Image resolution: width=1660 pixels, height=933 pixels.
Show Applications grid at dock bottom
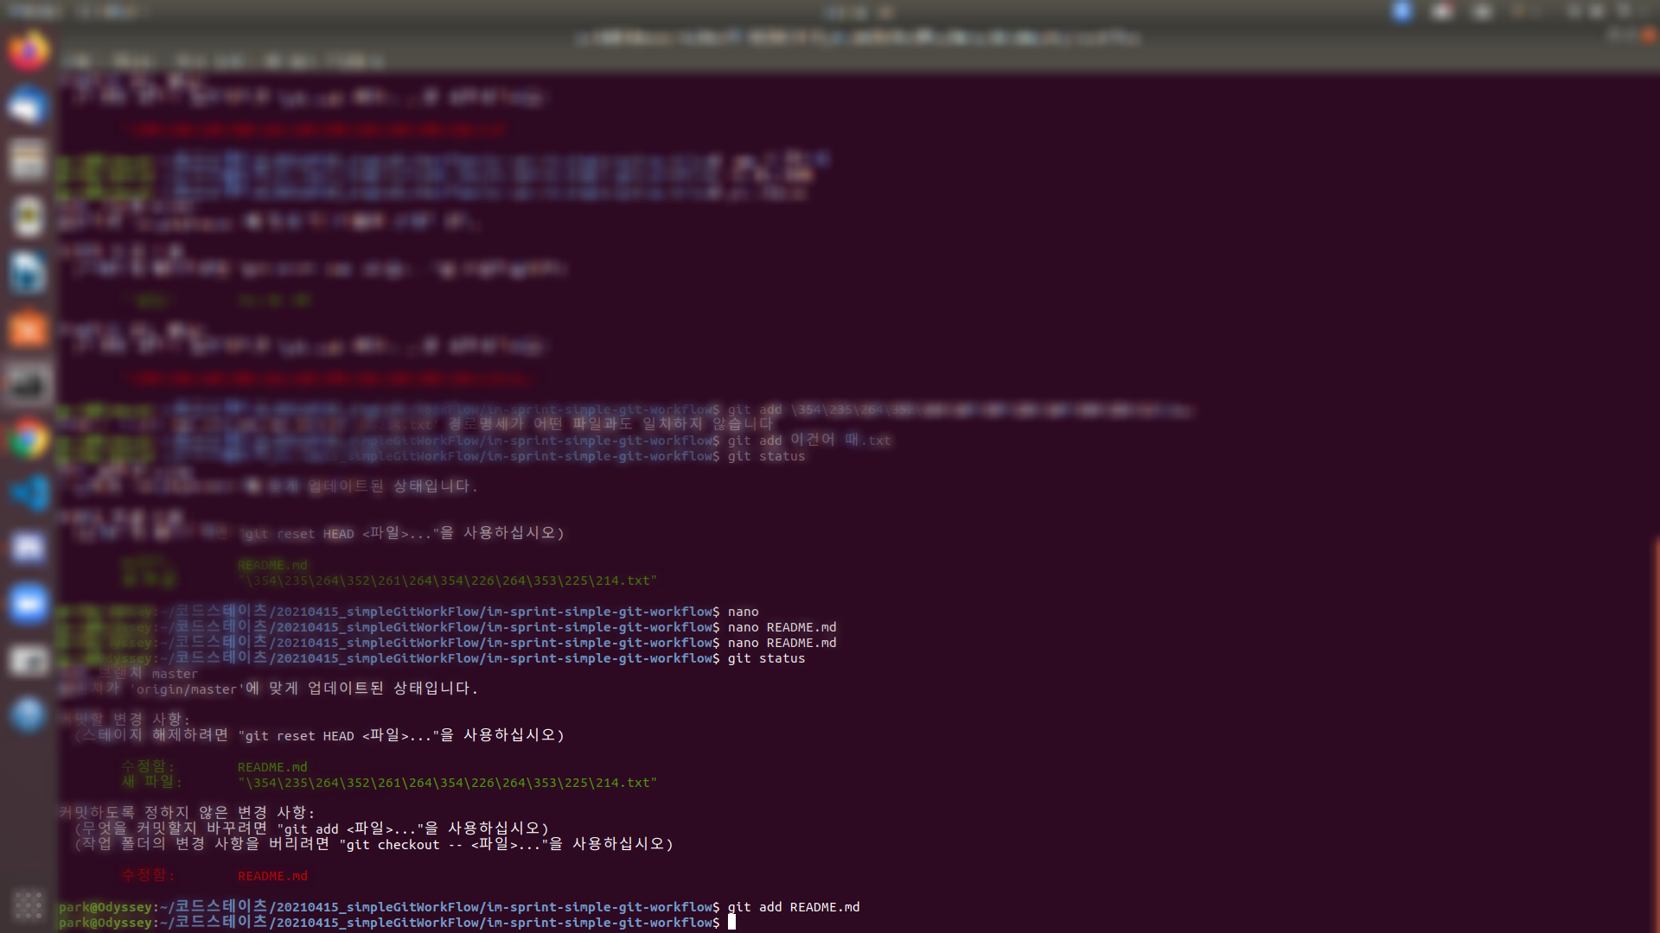pos(28,904)
